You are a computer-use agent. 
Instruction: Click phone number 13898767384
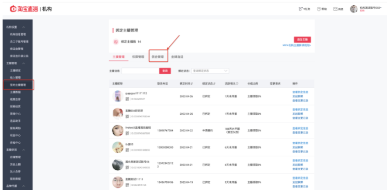pos(165,130)
